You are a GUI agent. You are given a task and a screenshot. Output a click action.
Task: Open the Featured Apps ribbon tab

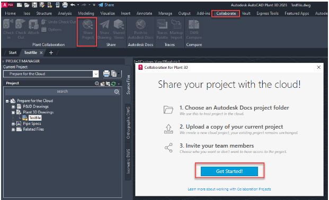(297, 13)
